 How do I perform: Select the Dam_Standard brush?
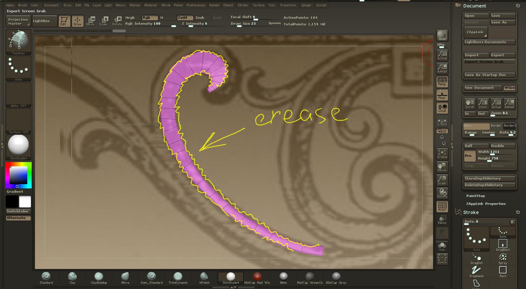pos(151,278)
